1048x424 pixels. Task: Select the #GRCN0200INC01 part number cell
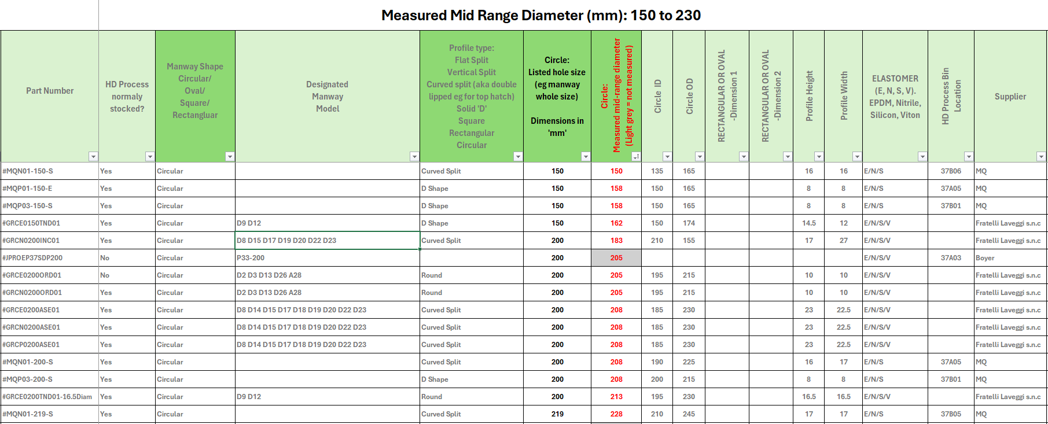point(49,241)
